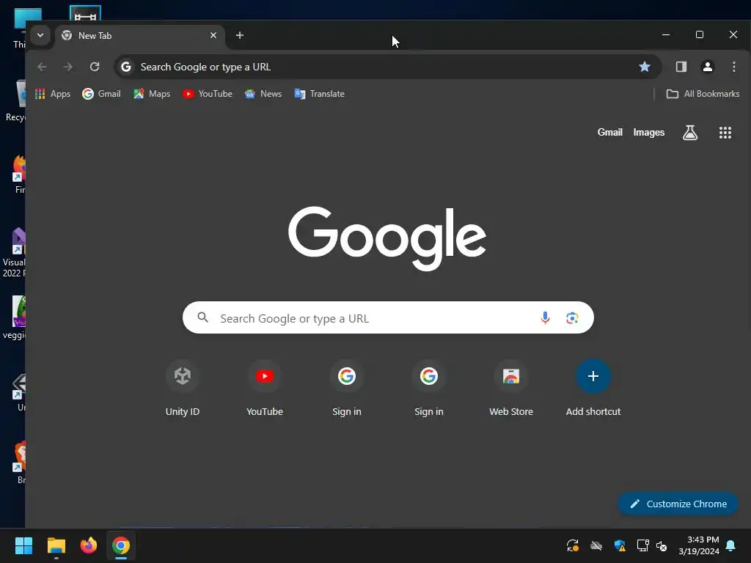Open the Windows Start menu

pos(23,545)
